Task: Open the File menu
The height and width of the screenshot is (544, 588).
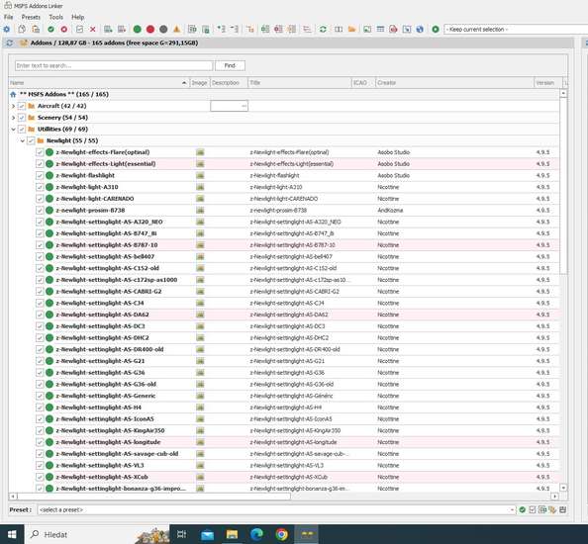Action: (8, 17)
